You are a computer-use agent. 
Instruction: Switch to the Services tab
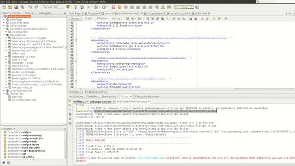29,13
